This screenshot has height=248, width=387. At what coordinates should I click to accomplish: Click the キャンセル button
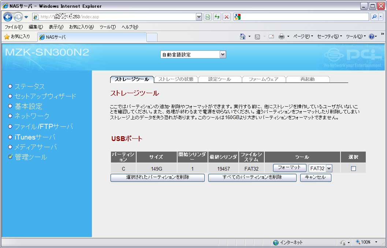coord(316,178)
